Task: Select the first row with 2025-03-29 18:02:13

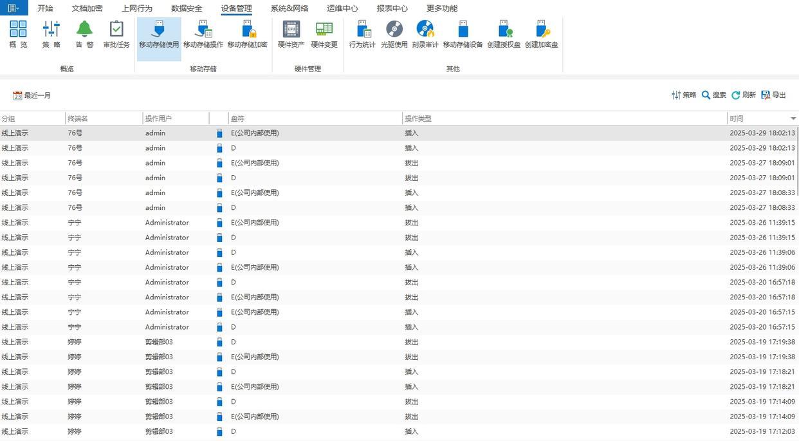Action: 399,133
